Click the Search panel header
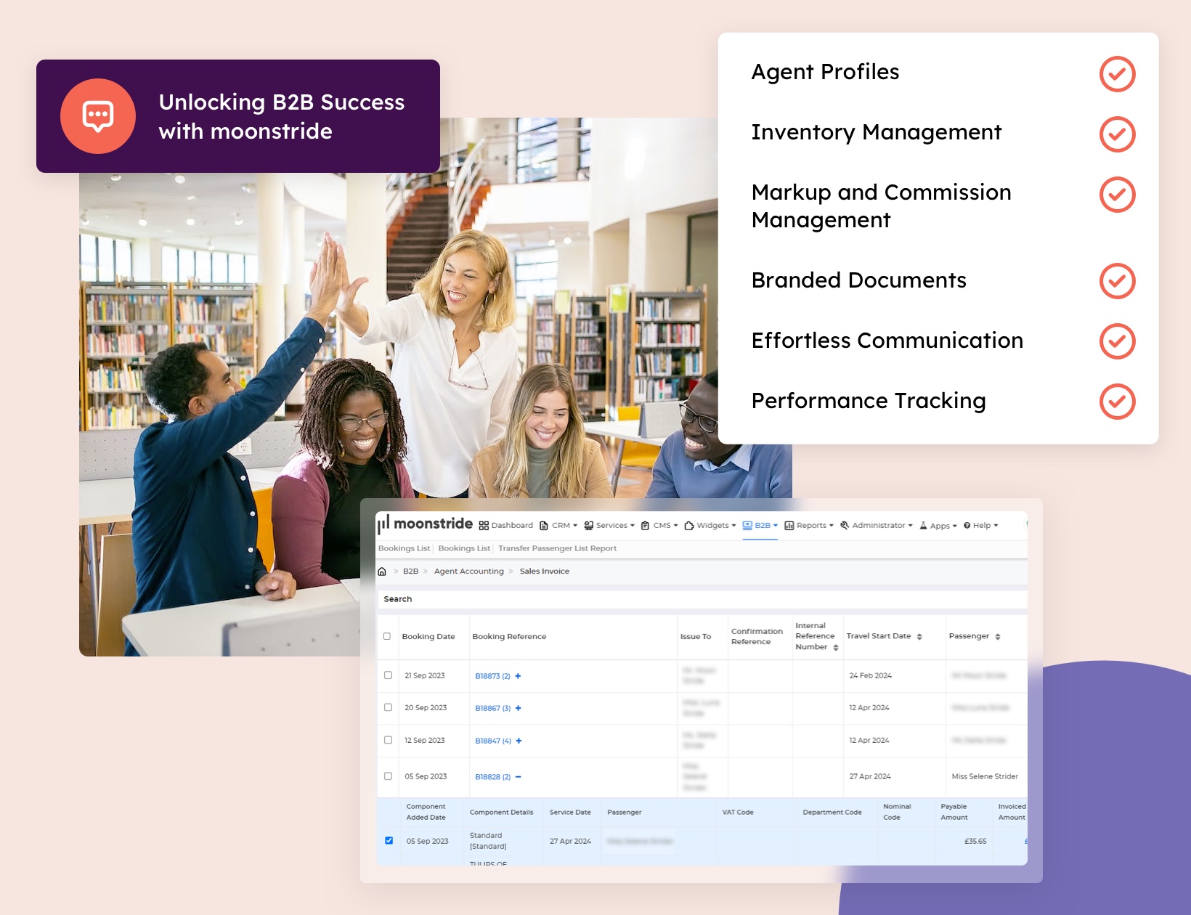1191x915 pixels. 702,599
